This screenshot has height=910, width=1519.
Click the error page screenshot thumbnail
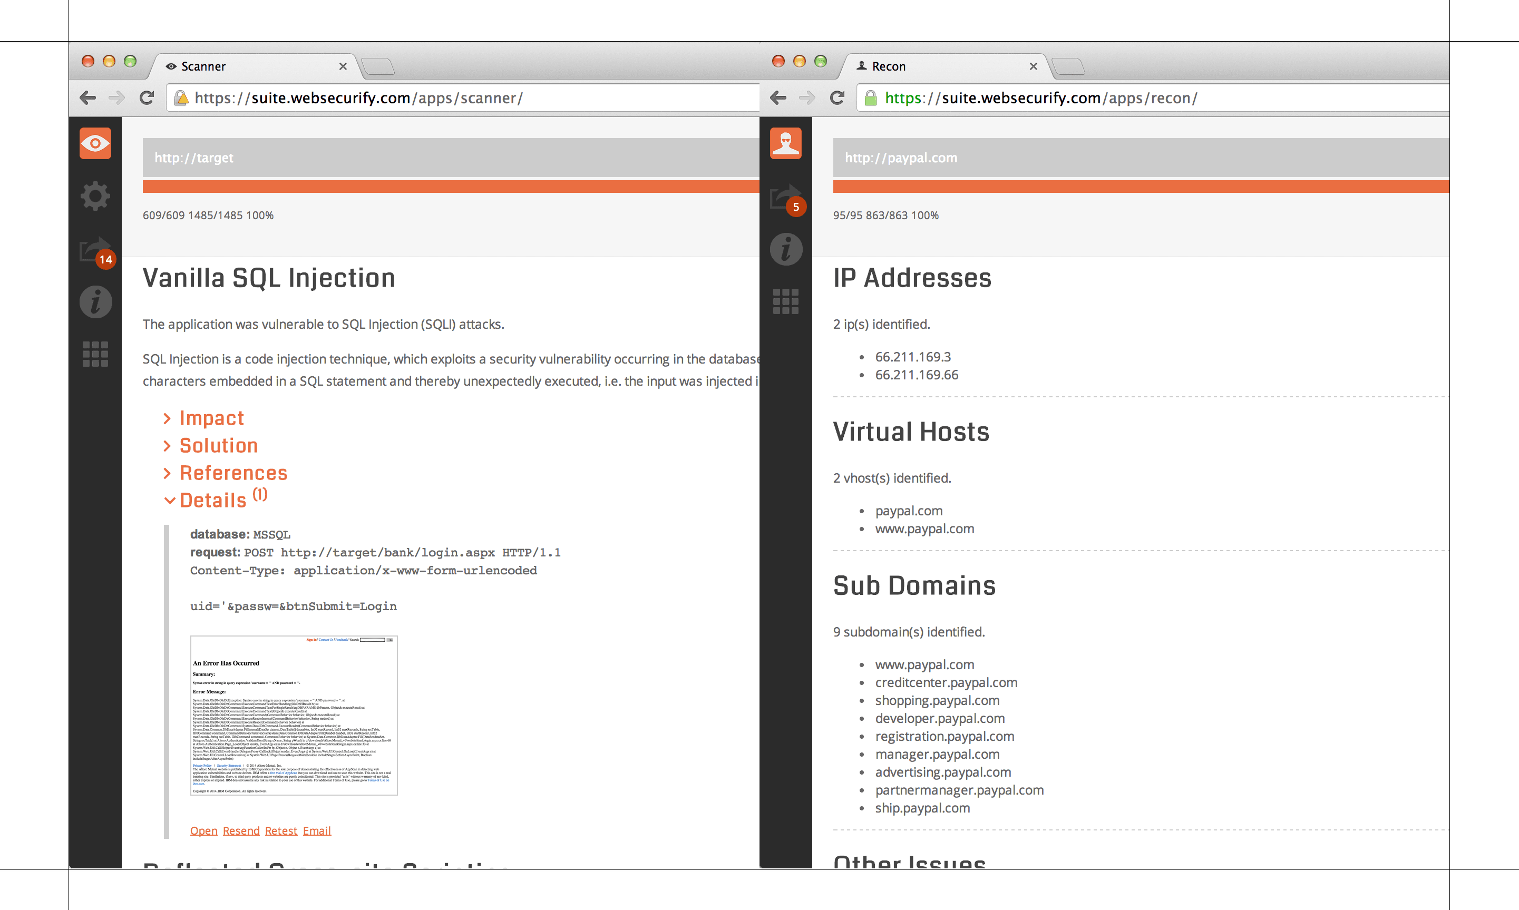tap(294, 716)
